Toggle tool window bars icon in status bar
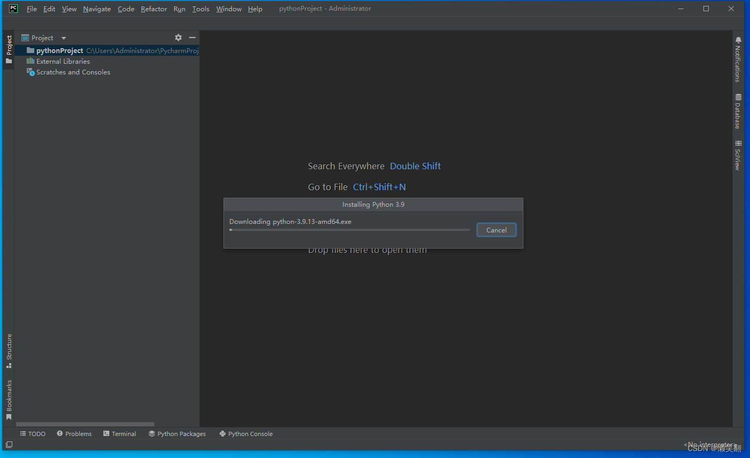750x458 pixels. (9, 445)
